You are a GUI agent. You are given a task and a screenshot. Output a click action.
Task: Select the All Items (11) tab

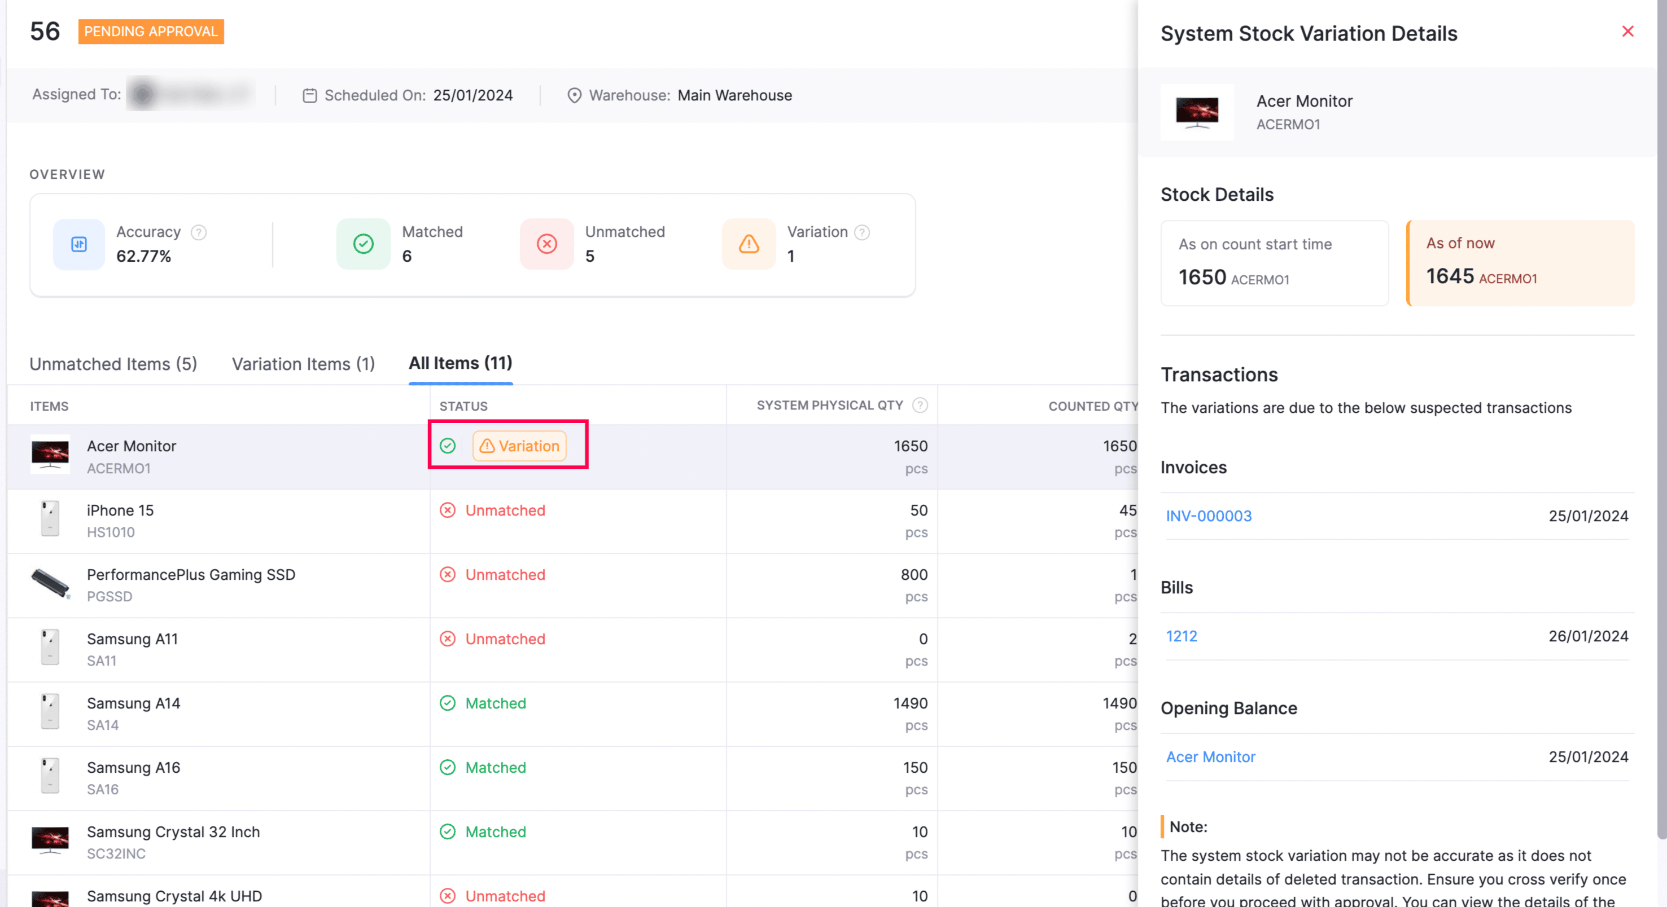(x=460, y=363)
